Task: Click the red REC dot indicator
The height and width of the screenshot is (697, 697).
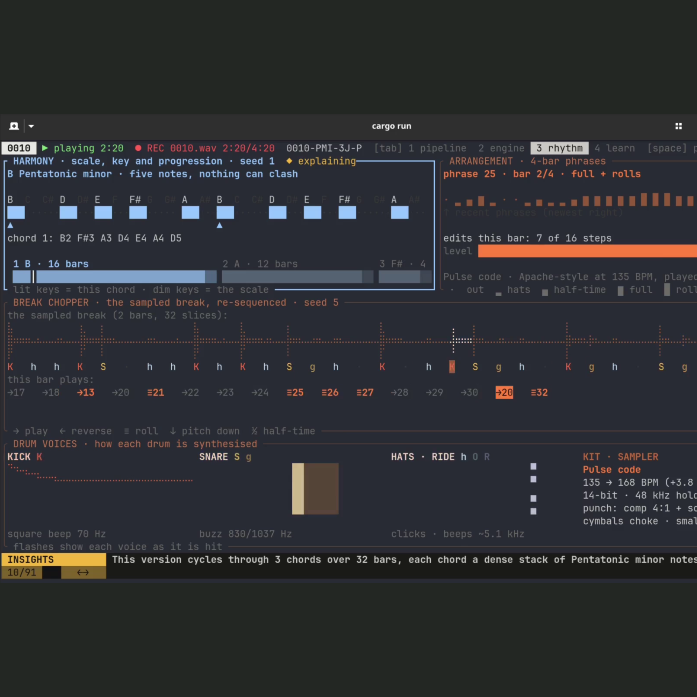Action: click(138, 148)
